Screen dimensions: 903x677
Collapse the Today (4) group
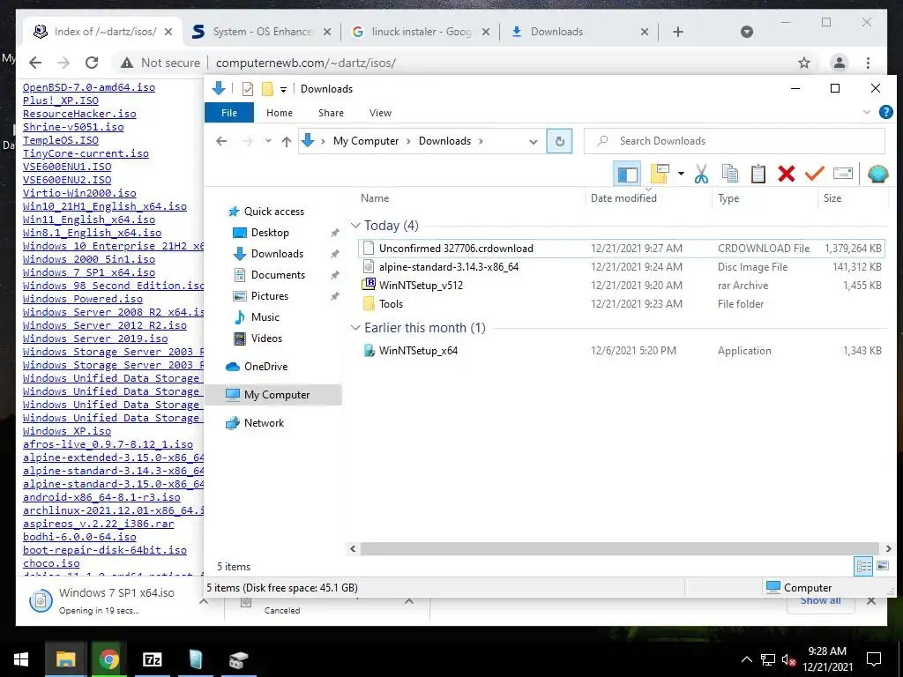[x=355, y=225]
